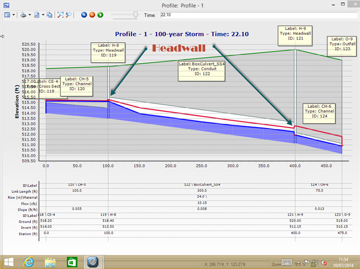Viewport: 360px width, 269px height.
Task: Open File Explorer from the taskbar
Action: coord(50,261)
